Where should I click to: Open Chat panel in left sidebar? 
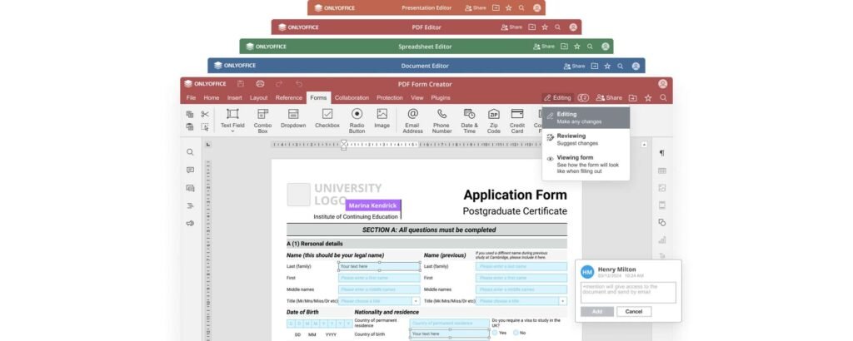pos(190,188)
